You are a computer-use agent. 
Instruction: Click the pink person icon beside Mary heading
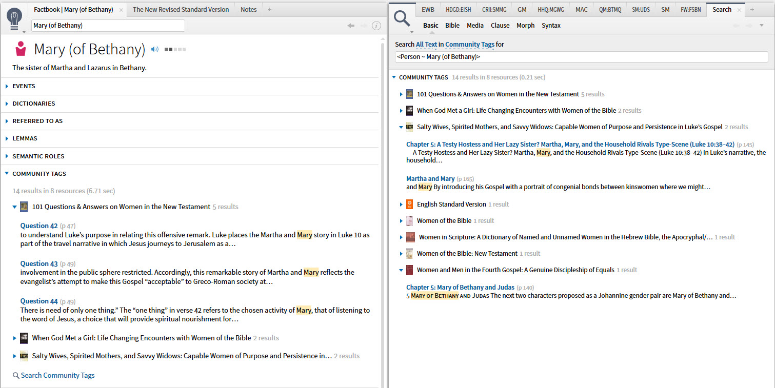pyautogui.click(x=21, y=49)
